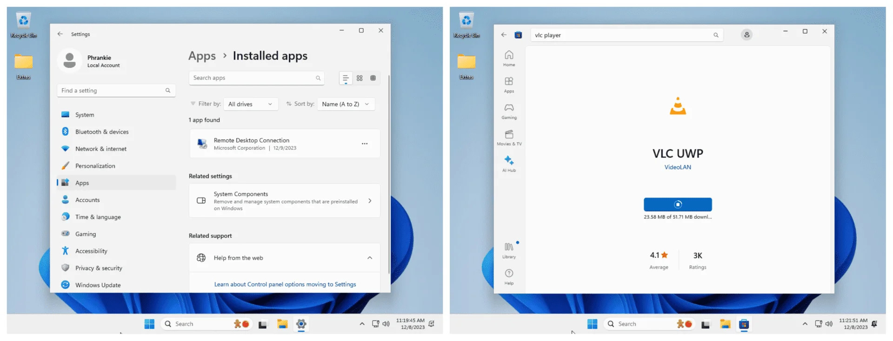Open Help in the Microsoft Store sidebar
The image size is (893, 341).
[509, 277]
